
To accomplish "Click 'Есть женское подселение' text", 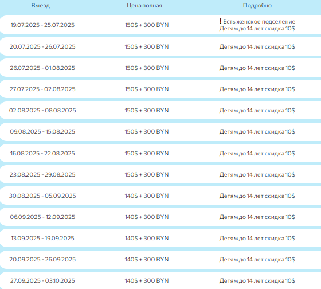I will point(259,22).
